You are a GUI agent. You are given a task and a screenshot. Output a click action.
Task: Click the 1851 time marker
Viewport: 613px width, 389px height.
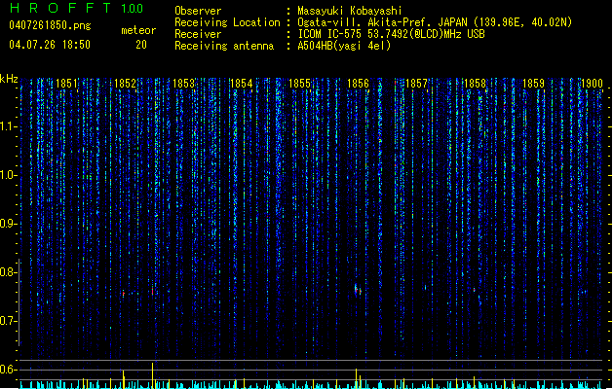tap(67, 84)
